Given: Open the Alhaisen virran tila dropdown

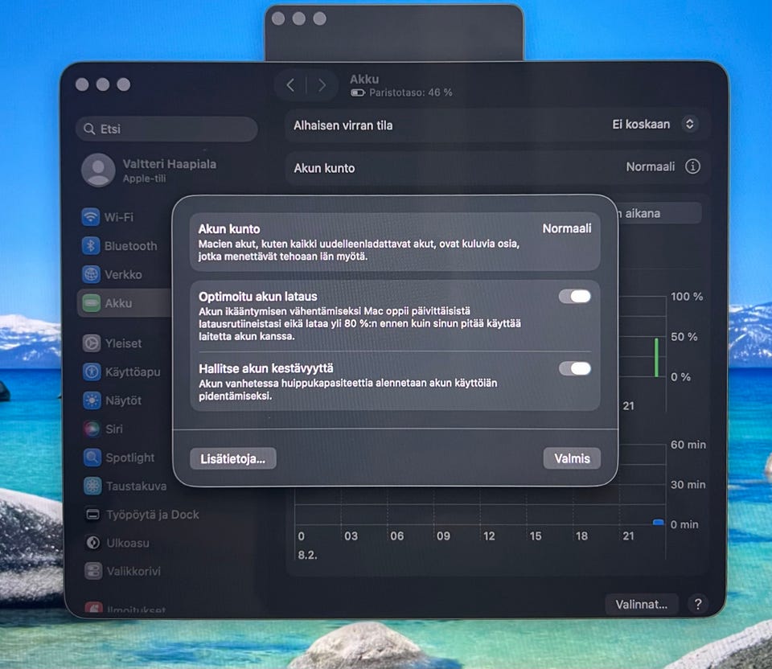Looking at the screenshot, I should pos(689,124).
